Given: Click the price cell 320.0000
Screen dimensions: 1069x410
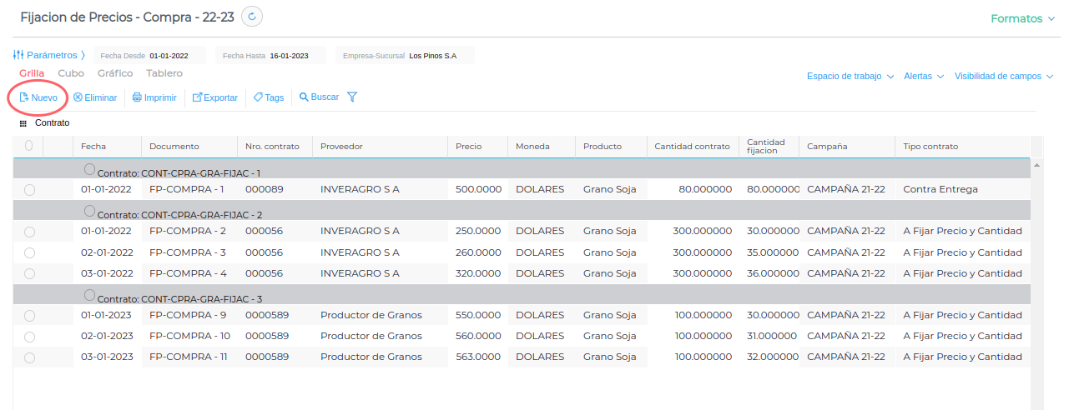Looking at the screenshot, I should point(478,273).
